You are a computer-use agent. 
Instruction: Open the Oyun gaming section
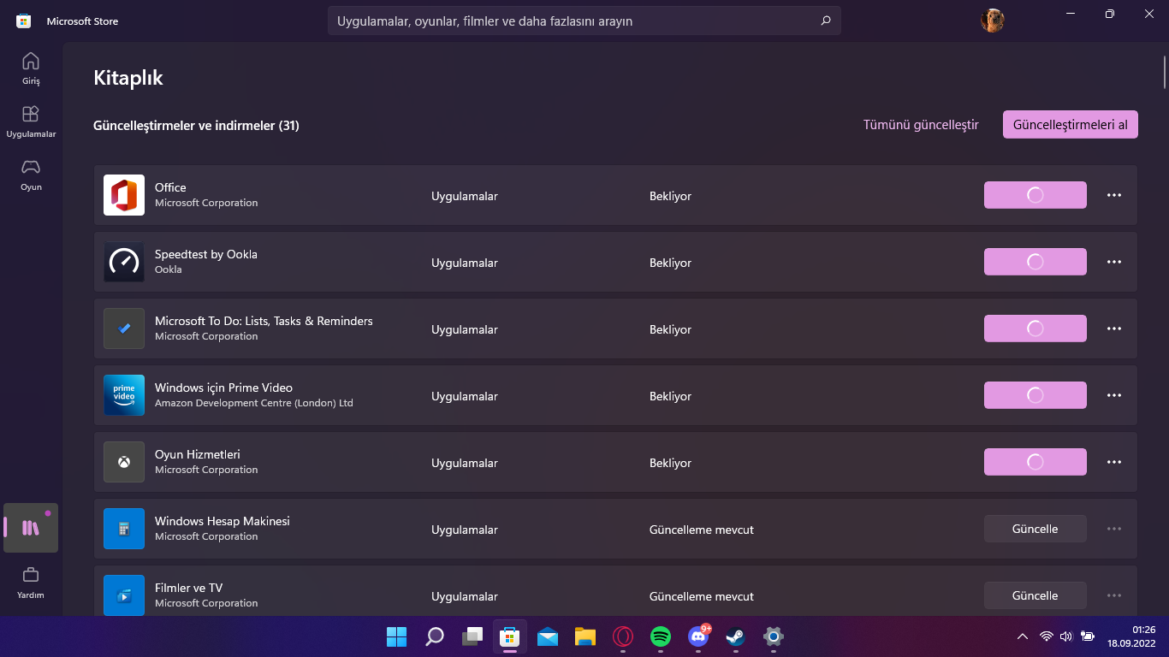pyautogui.click(x=31, y=175)
